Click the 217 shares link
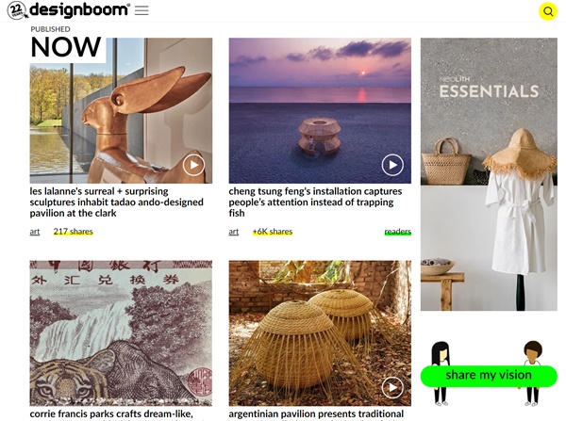This screenshot has height=421, width=566. click(74, 232)
